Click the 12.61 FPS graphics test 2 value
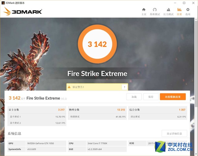 tap(60, 123)
